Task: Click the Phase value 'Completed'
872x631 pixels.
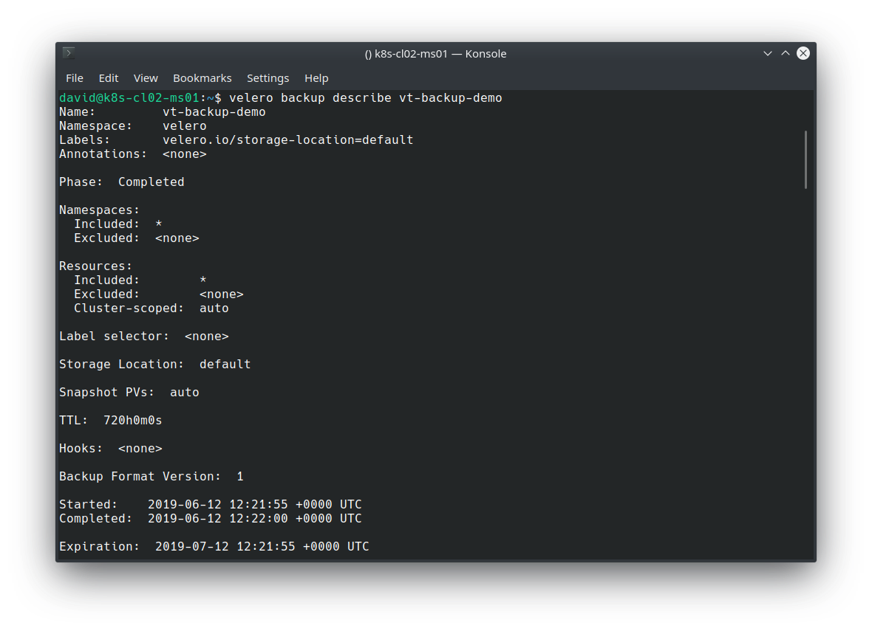Action: [151, 182]
